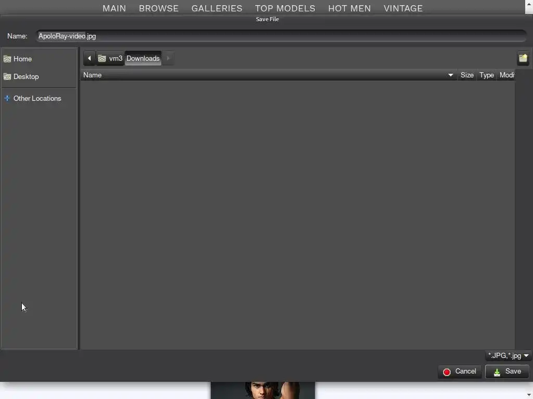Toggle sort order arrow in Name column
This screenshot has width=533, height=399.
(x=450, y=75)
